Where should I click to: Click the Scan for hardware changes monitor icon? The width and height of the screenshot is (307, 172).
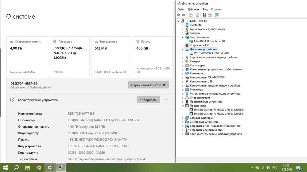click(216, 15)
